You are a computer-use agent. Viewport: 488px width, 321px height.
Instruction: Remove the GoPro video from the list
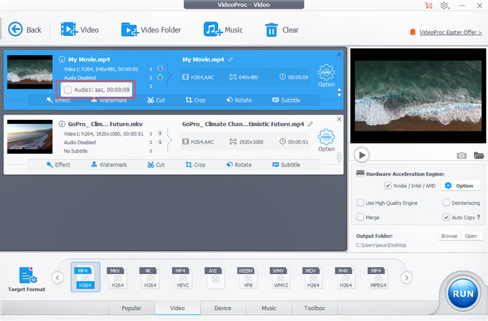point(340,119)
